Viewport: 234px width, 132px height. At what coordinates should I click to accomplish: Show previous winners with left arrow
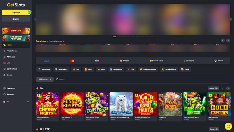223,40
